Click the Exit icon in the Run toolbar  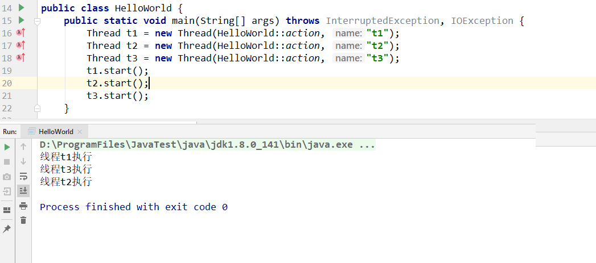pos(7,191)
